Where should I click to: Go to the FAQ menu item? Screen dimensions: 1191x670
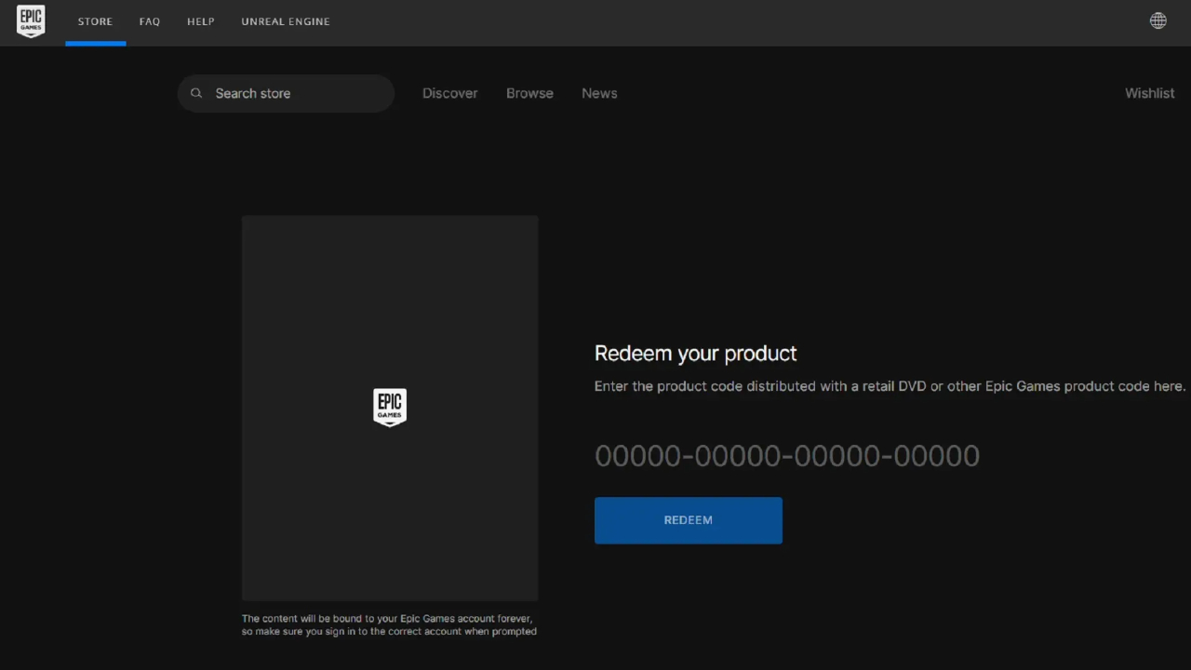(x=150, y=21)
